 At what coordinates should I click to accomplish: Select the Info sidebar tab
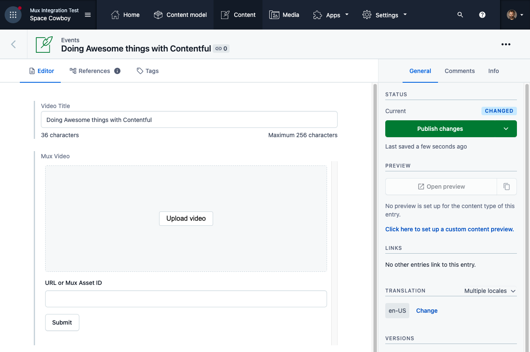[x=494, y=71]
